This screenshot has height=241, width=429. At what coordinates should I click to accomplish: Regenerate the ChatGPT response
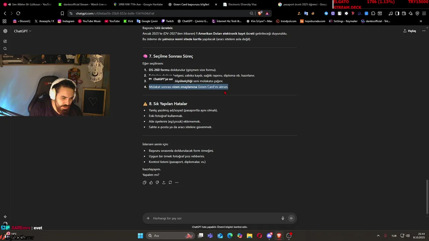coord(170,182)
